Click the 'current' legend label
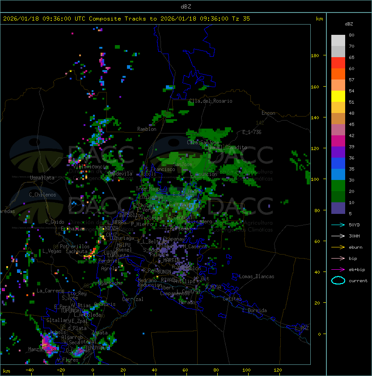This screenshot has height=376, width=372. pos(358,281)
